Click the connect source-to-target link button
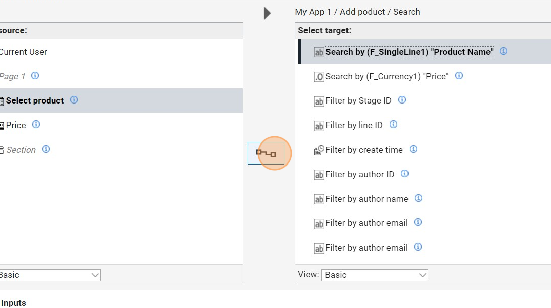Screen dimensions: 551x308 pyautogui.click(x=266, y=153)
